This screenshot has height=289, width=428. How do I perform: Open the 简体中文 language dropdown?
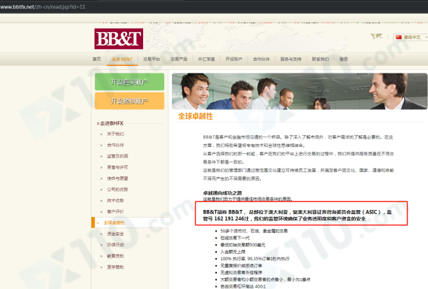point(410,37)
